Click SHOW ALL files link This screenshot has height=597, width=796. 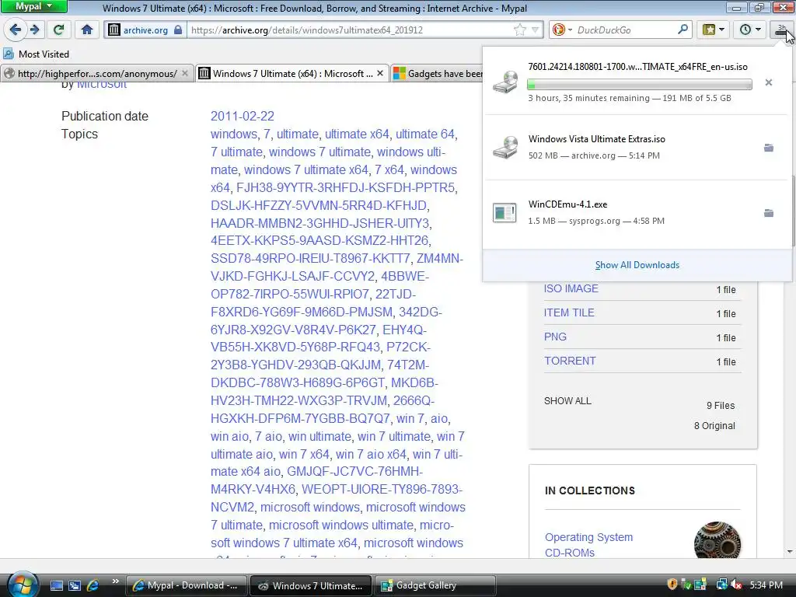(x=567, y=401)
